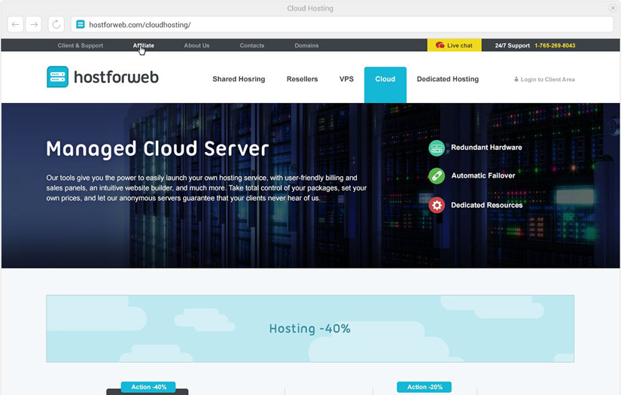This screenshot has height=395, width=621.
Task: Open Dedicated Hosting menu item
Action: pyautogui.click(x=448, y=79)
